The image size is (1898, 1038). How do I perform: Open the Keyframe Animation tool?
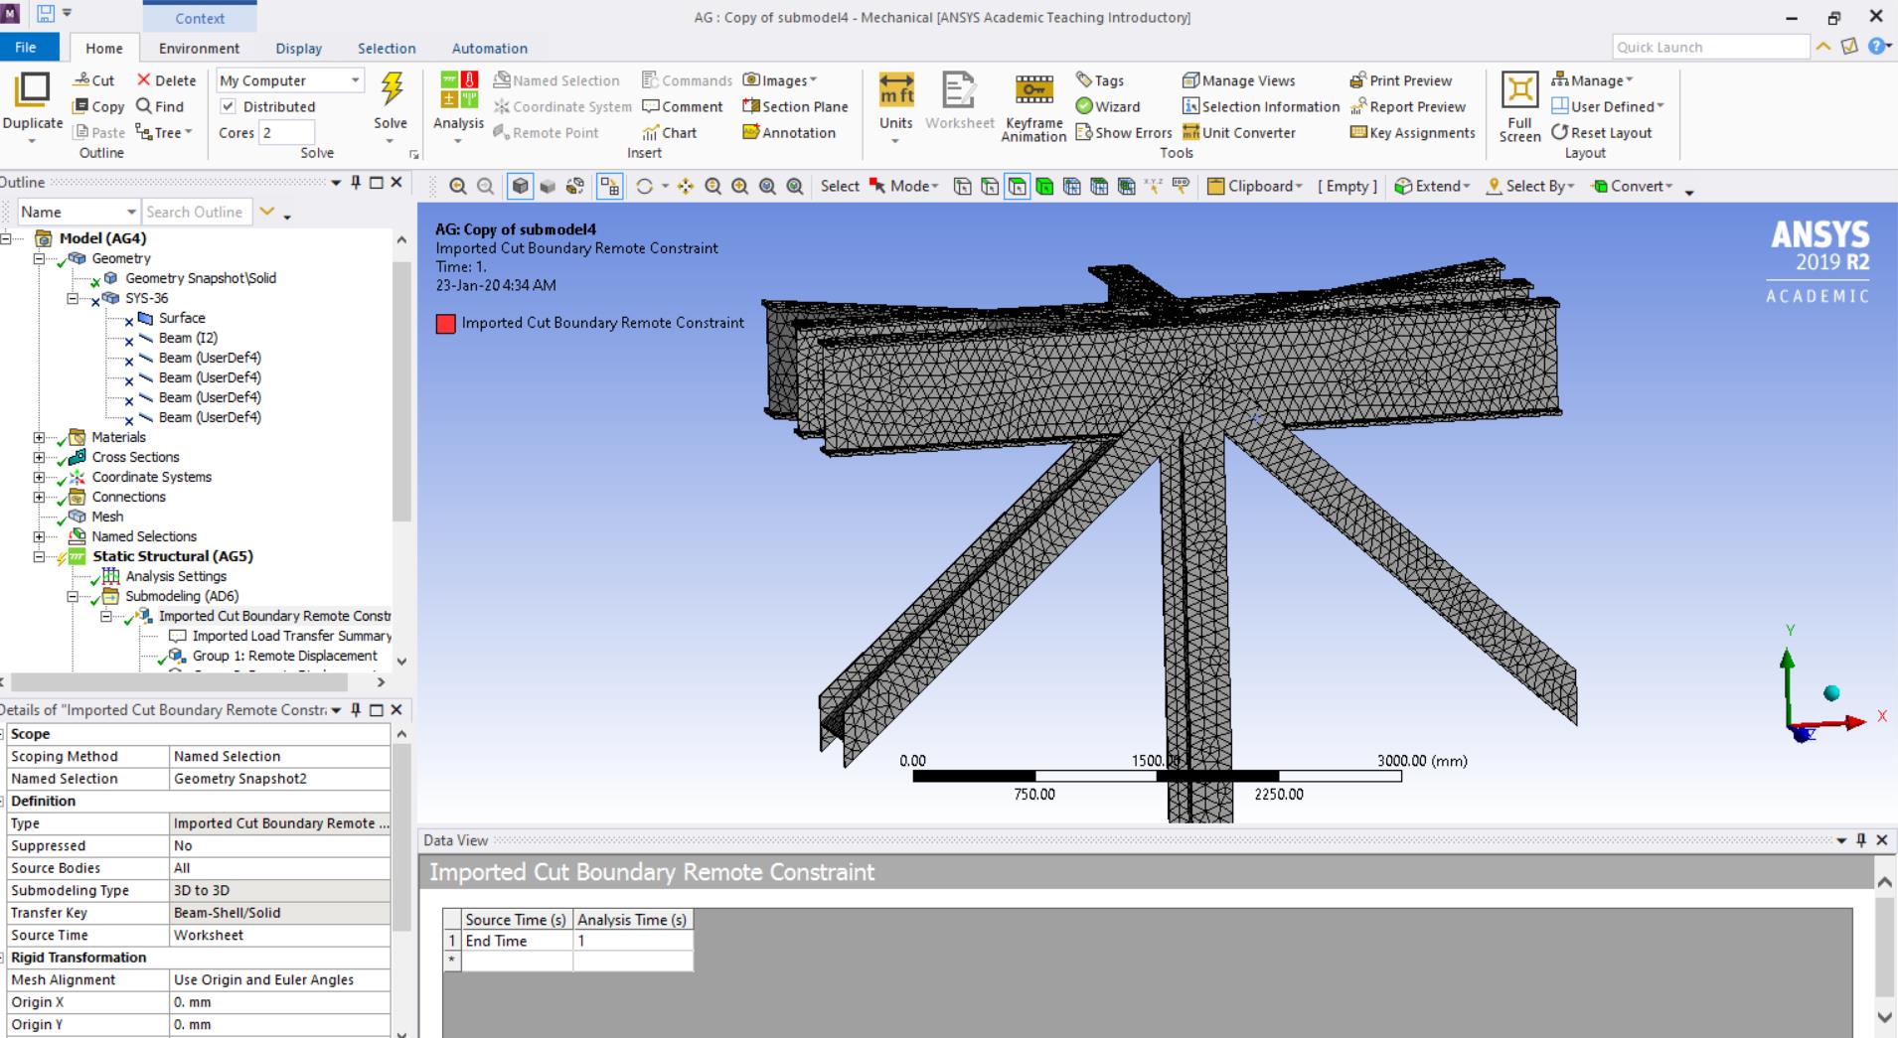click(x=1033, y=107)
